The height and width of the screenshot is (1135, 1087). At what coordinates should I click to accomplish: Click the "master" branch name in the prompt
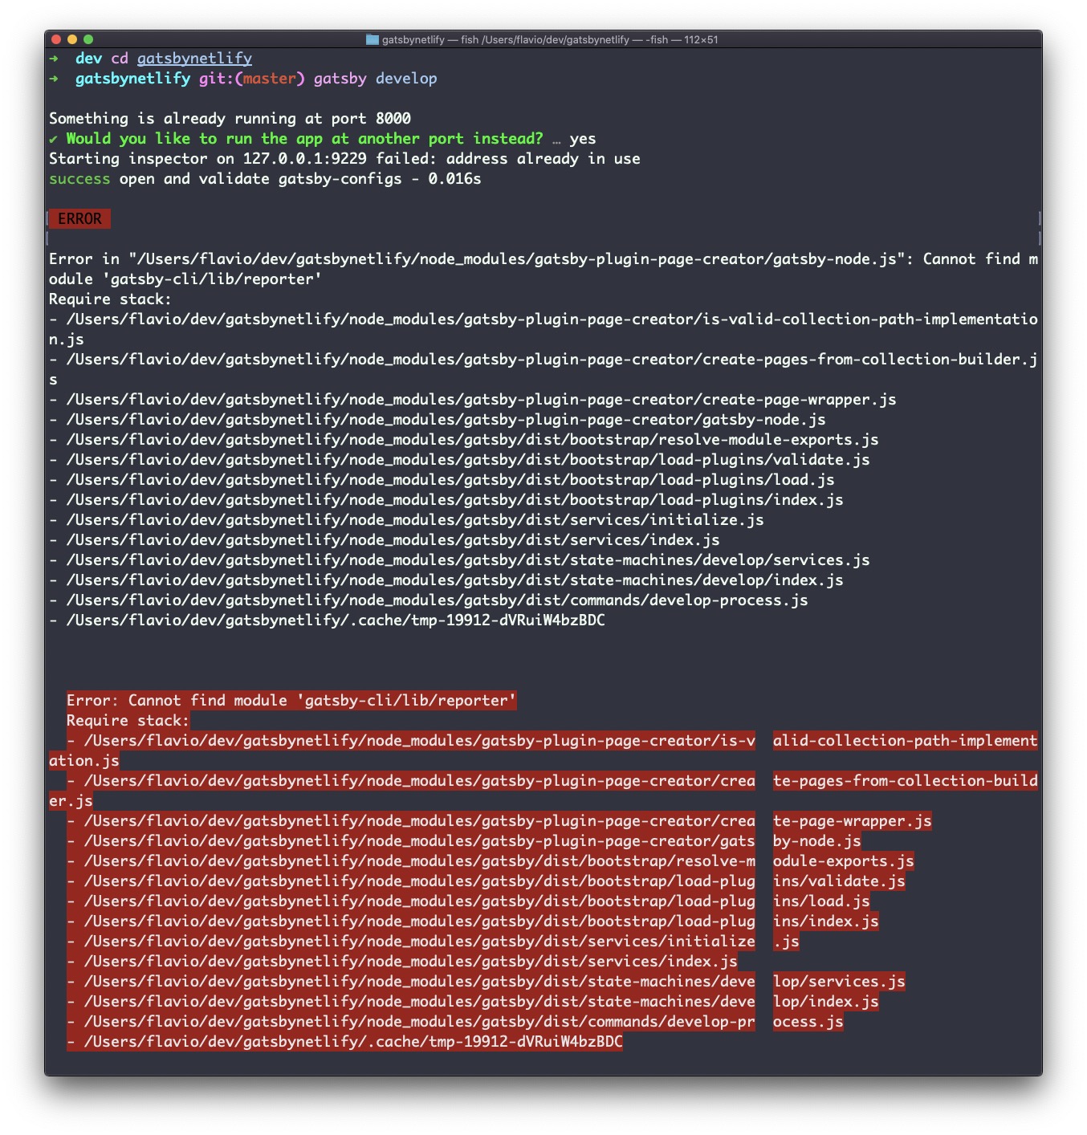[x=270, y=79]
